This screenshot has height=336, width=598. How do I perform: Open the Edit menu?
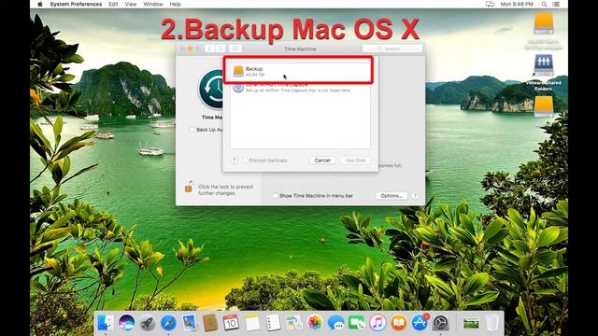tap(113, 4)
